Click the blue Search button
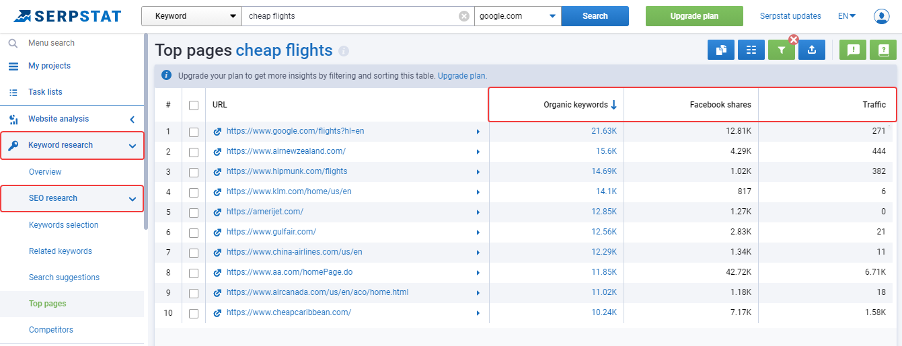 595,16
